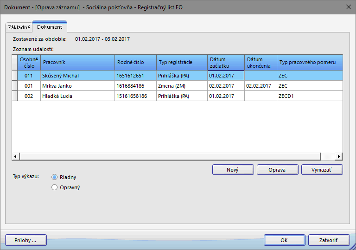Click the left scroll arrow of the table
The image size is (356, 250).
pos(15,156)
